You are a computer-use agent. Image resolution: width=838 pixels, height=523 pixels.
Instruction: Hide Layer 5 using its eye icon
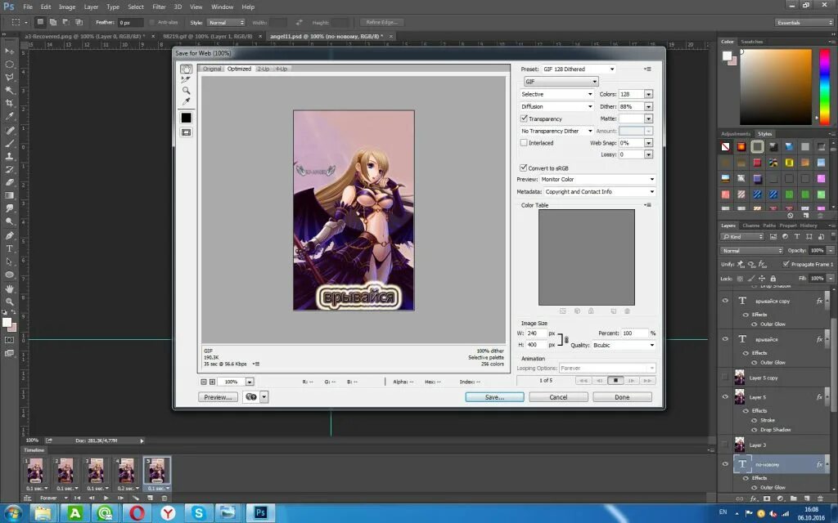coord(725,396)
